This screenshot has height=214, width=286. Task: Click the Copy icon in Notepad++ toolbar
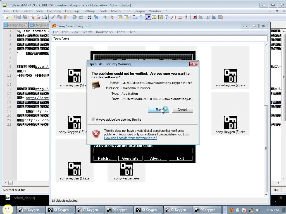(59, 17)
